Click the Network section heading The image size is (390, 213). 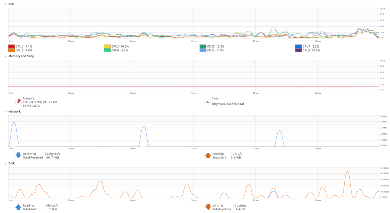point(15,112)
